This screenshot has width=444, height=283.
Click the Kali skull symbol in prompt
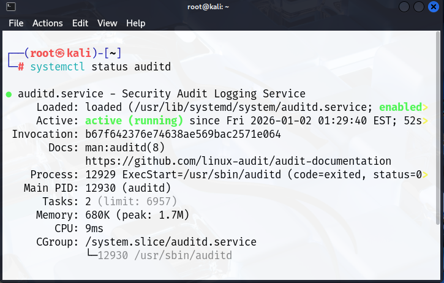tap(60, 53)
